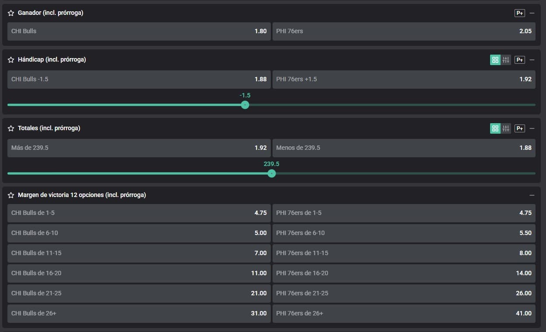Star the Ganador market as favorite
This screenshot has width=546, height=332.
click(x=11, y=13)
